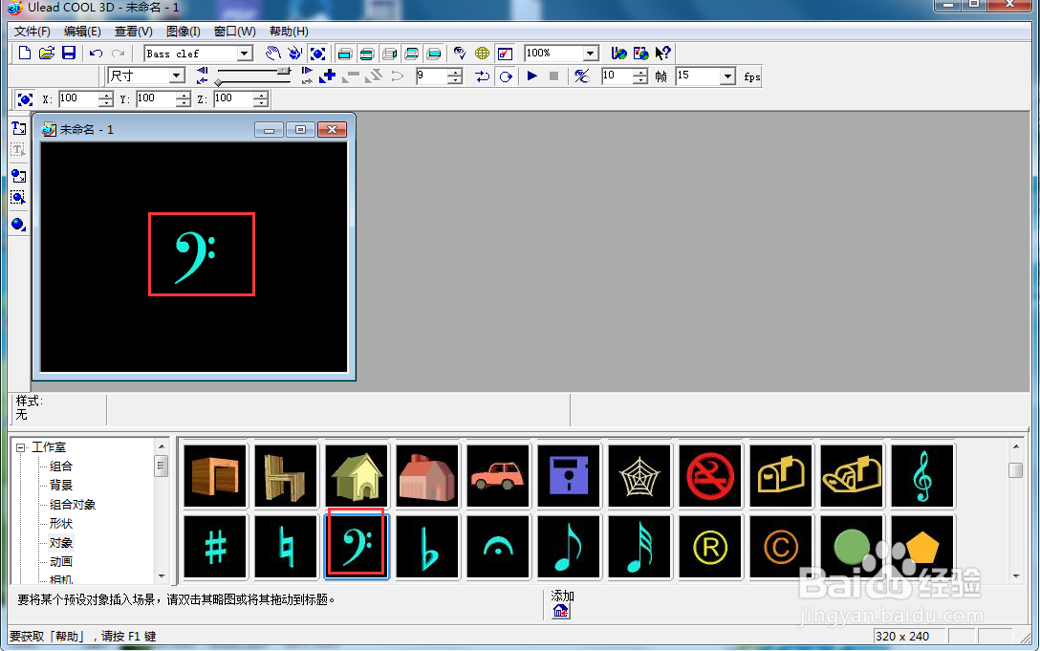Click the timeline frame slider thumb
Viewport: 1040px width, 651px height.
285,70
